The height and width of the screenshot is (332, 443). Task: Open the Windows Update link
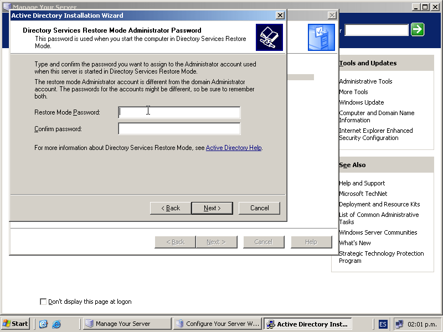[x=361, y=102]
